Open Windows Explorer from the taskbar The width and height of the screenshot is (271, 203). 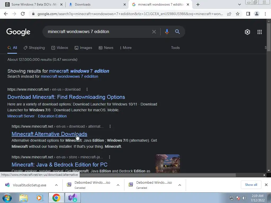point(24,198)
